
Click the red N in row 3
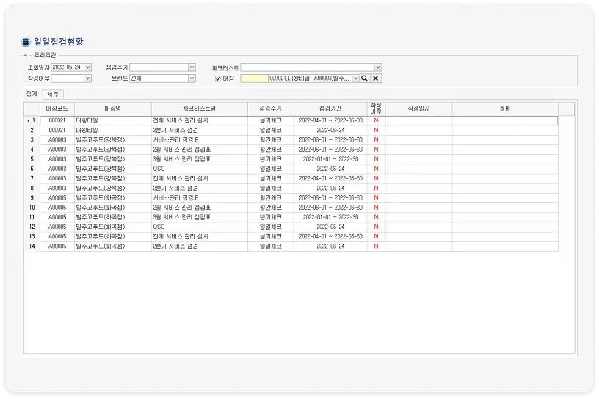tap(376, 140)
